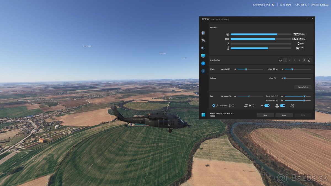Viewport: 331px width, 186px height.
Task: Disable the user-defined fan toggle
Action: coord(282,106)
